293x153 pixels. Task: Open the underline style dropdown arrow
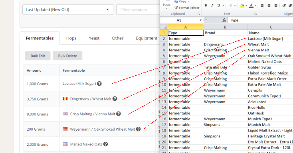(x=223, y=6)
